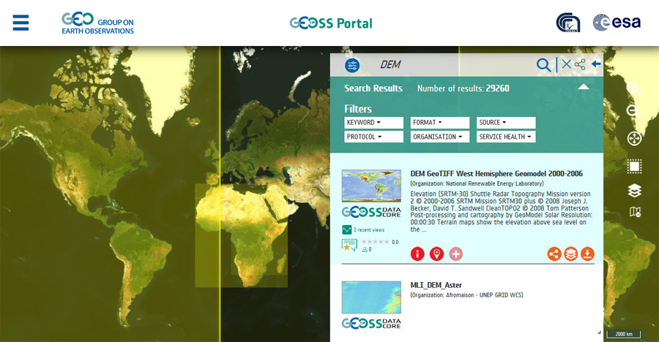
Task: Click the back arrow in search bar
Action: point(596,64)
